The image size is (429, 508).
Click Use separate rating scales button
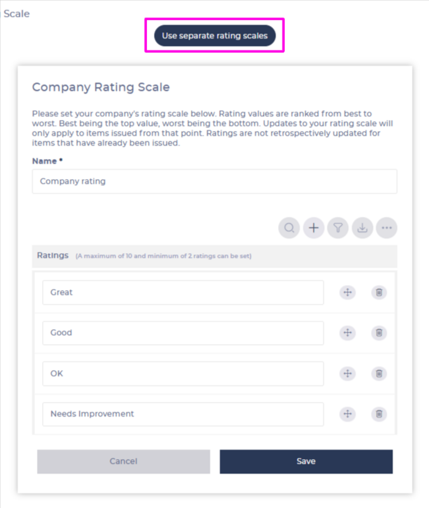point(214,36)
